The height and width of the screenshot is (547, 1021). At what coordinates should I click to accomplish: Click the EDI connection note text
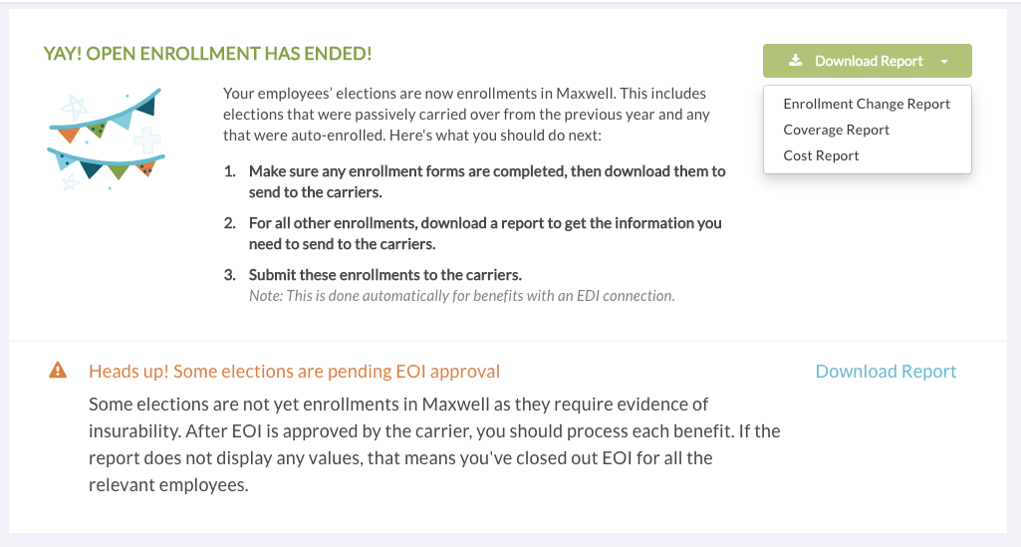point(461,296)
